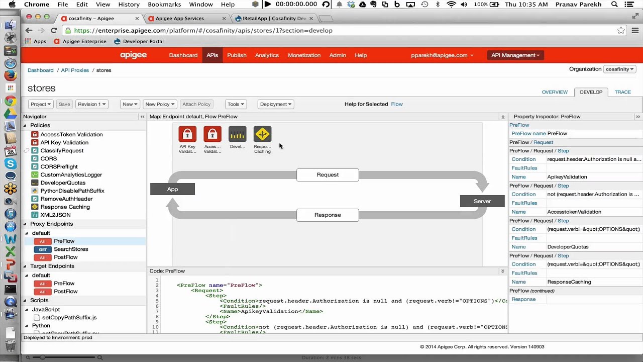Click the Wi-Fi icon in the menu bar
This screenshot has width=643, height=362.
click(x=451, y=5)
